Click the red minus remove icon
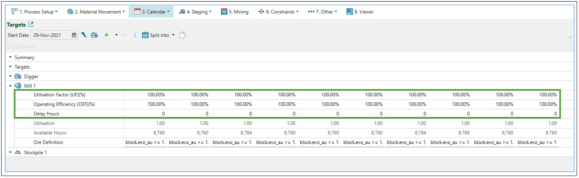This screenshot has height=178, width=579. pyautogui.click(x=124, y=35)
